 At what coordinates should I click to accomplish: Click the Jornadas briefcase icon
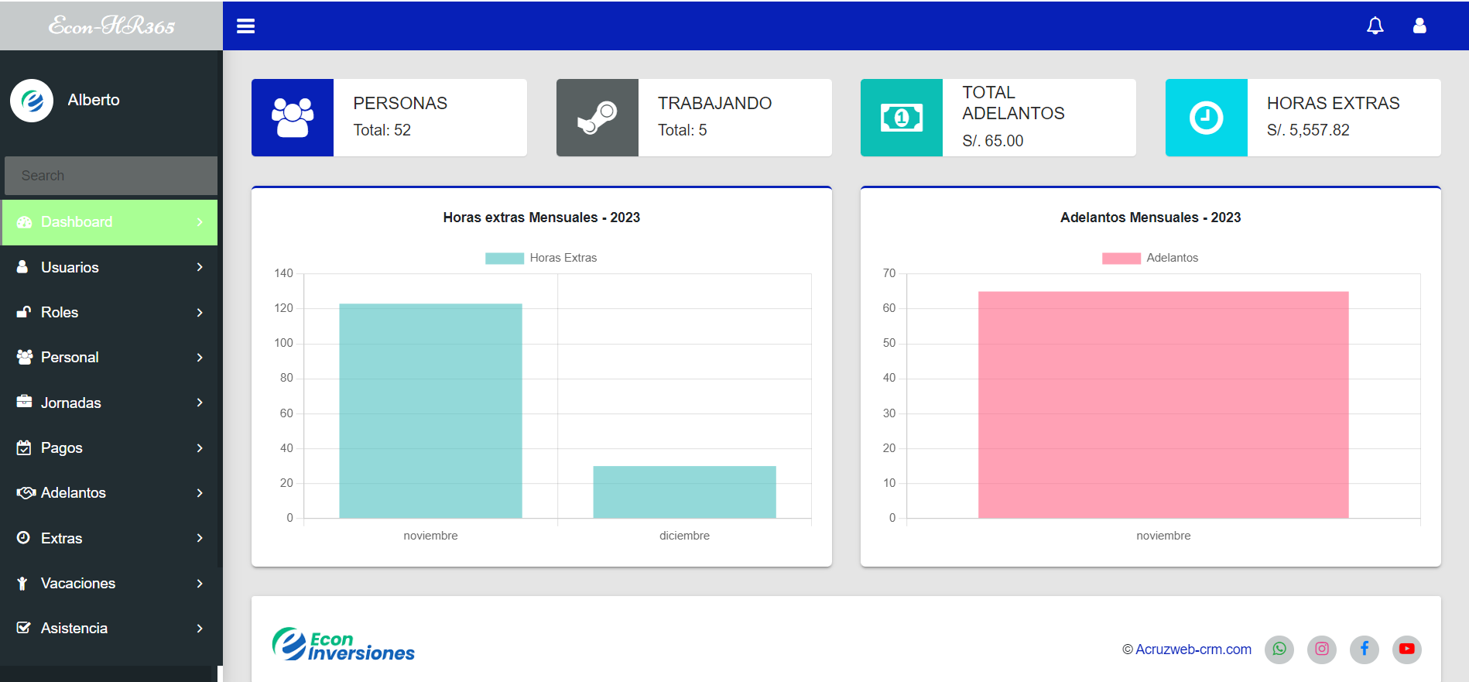click(24, 402)
